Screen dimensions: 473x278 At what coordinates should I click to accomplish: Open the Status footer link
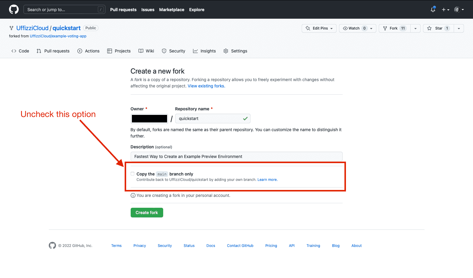coord(189,246)
